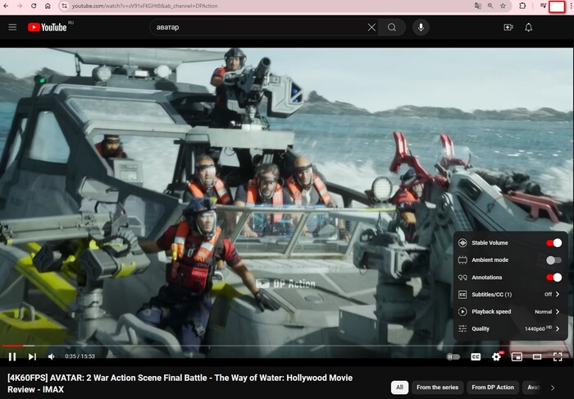Click the Normal playback speed value
Image resolution: width=574 pixels, height=399 pixels.
543,312
